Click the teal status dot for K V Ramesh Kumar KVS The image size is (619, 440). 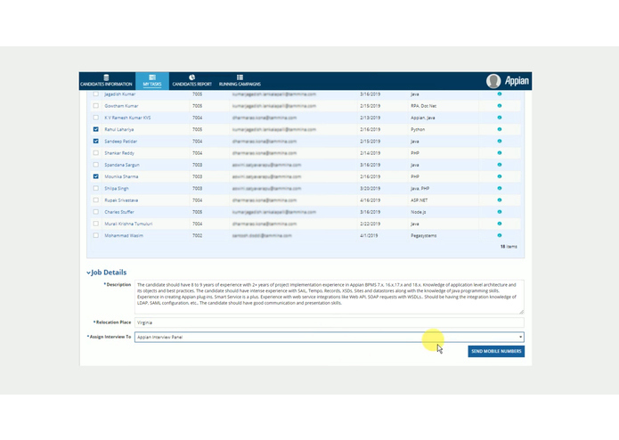coord(500,118)
